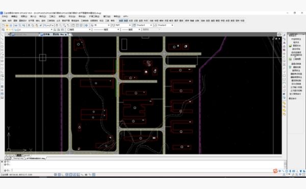The width and height of the screenshot is (306, 189).
Task: Open the linetype dropdown showing a line sample
Action: click(x=106, y=30)
